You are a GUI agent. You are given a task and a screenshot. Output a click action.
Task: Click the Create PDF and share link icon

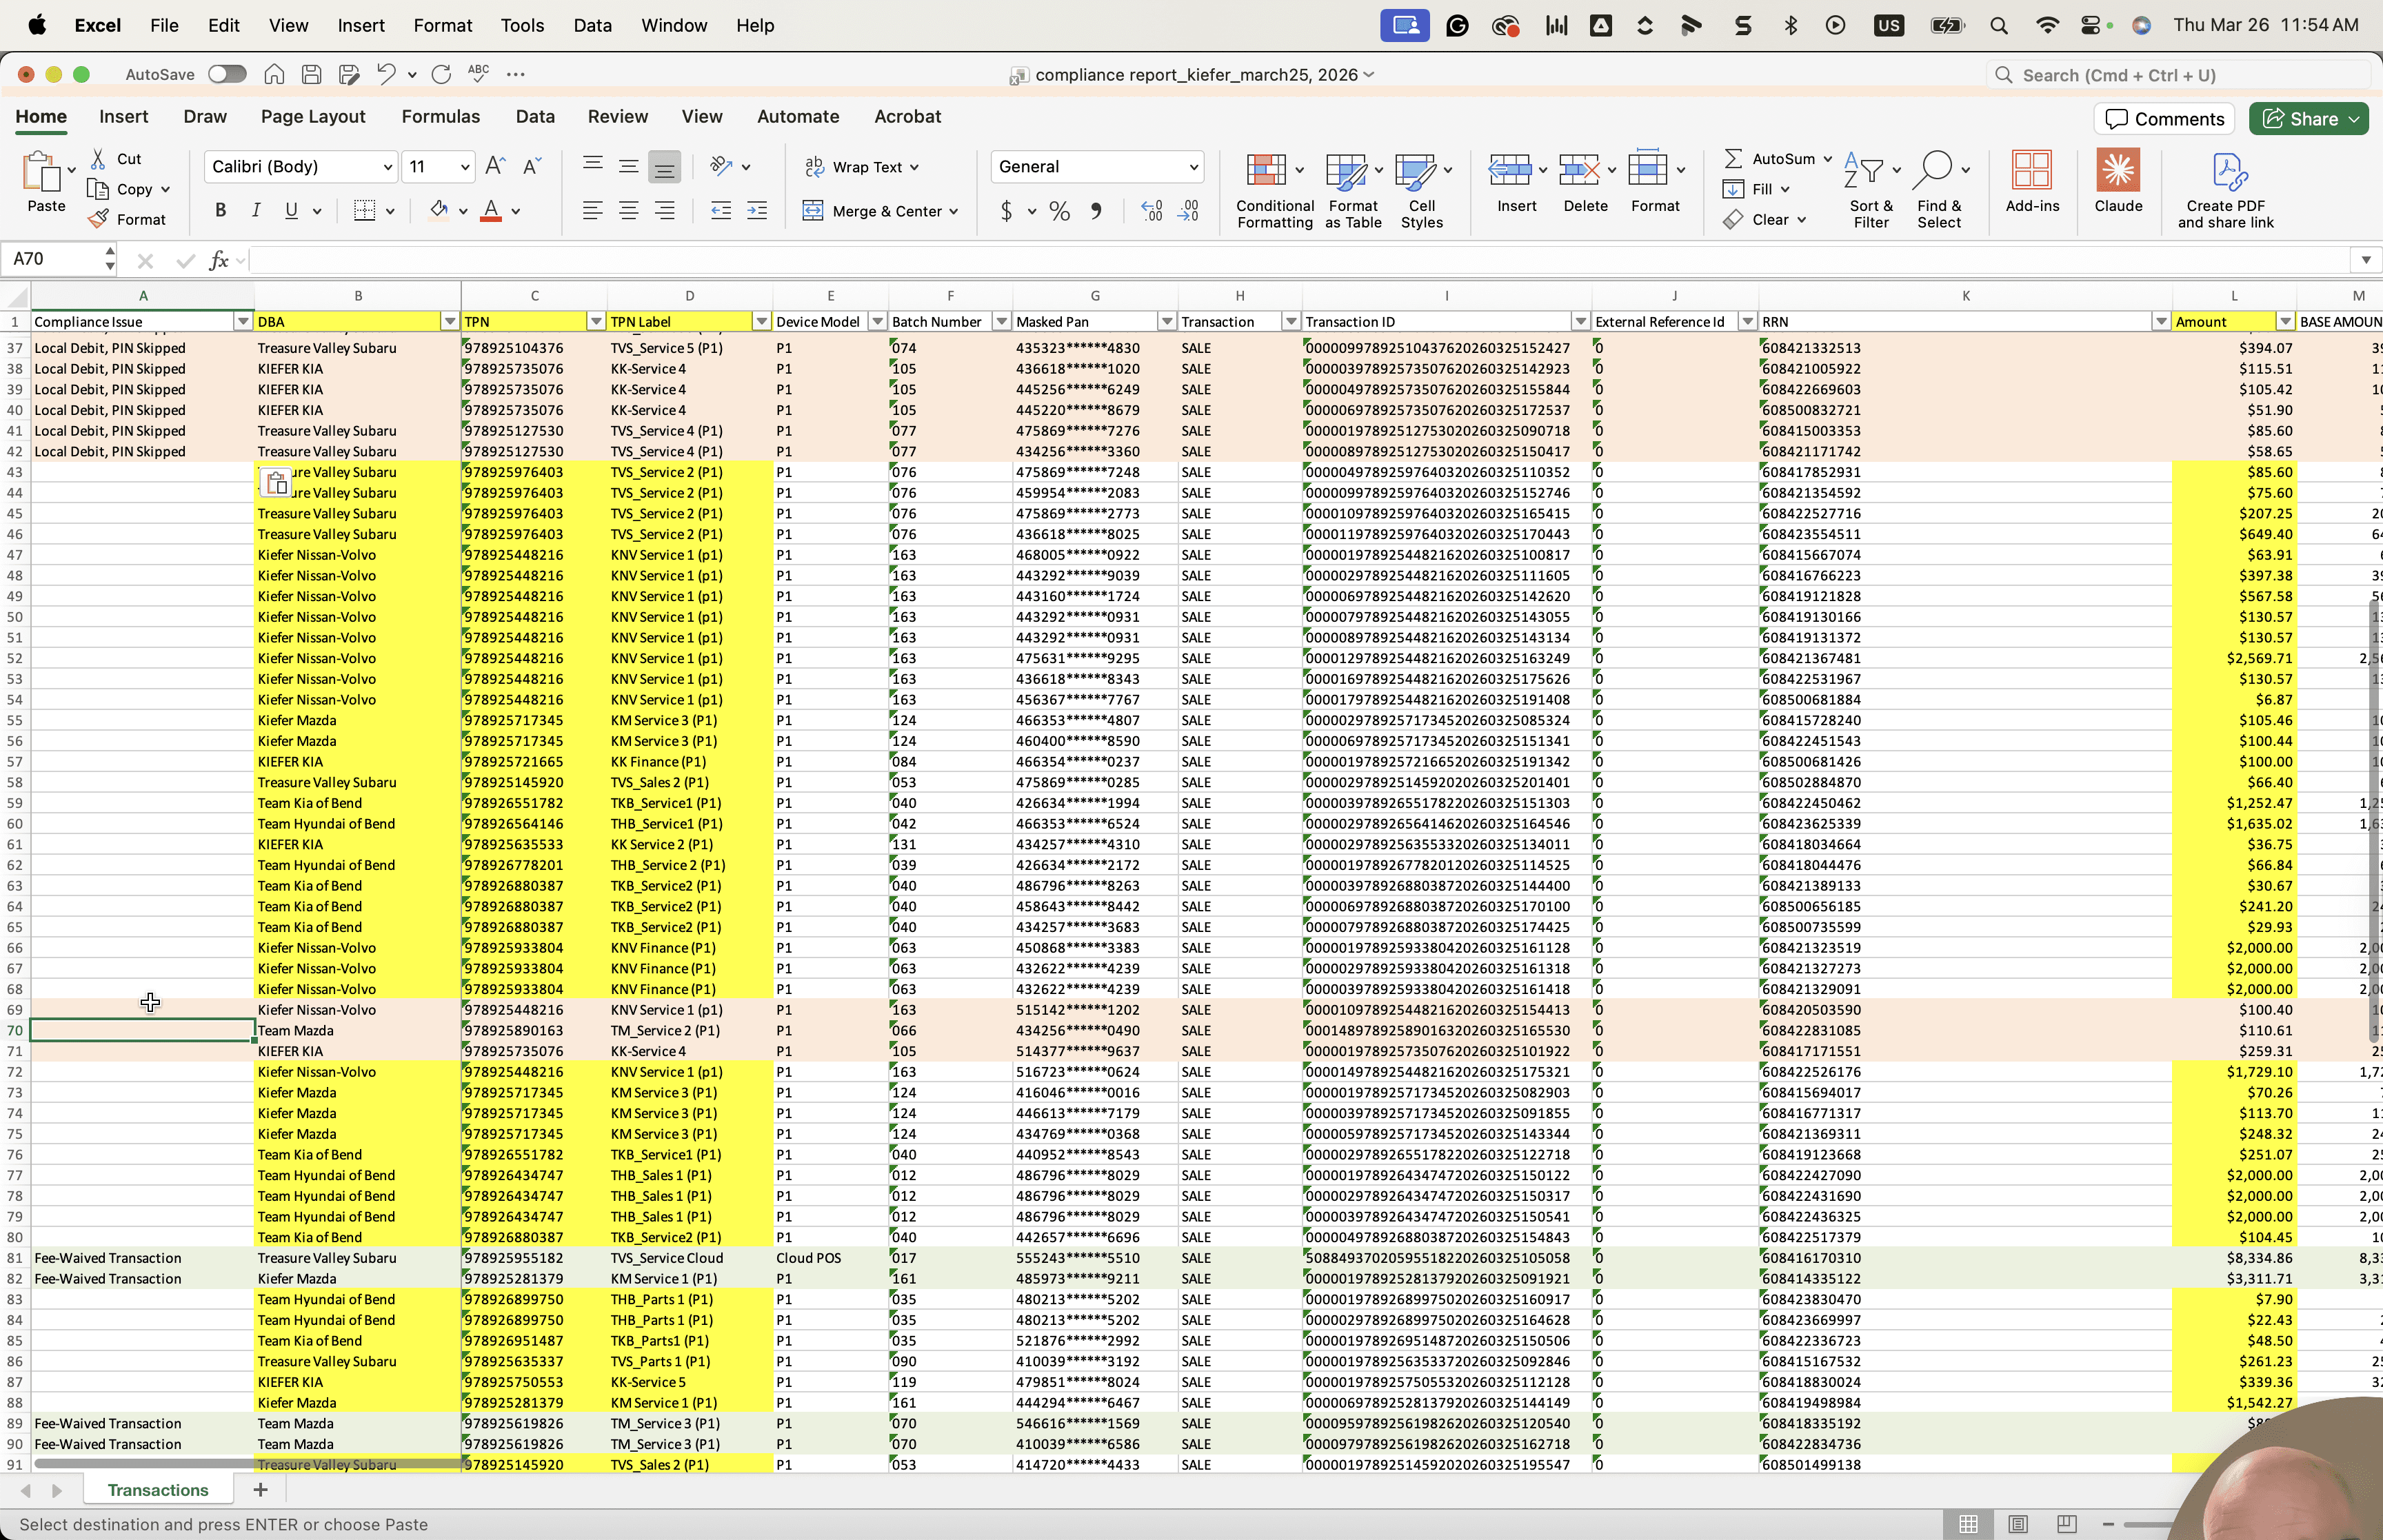coord(2226,189)
